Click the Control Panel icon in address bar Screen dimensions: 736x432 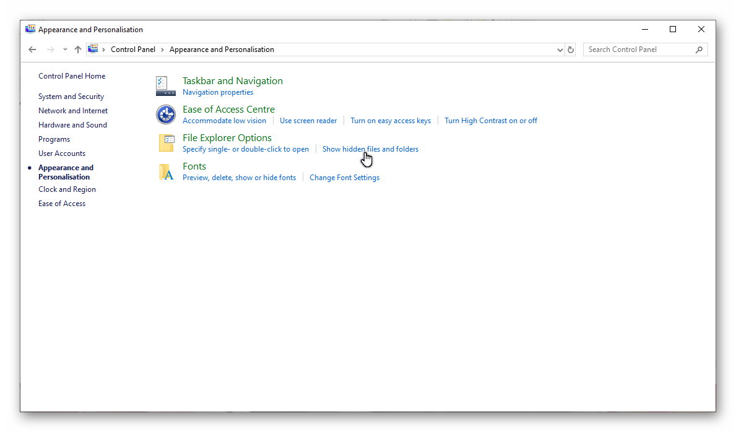point(93,49)
